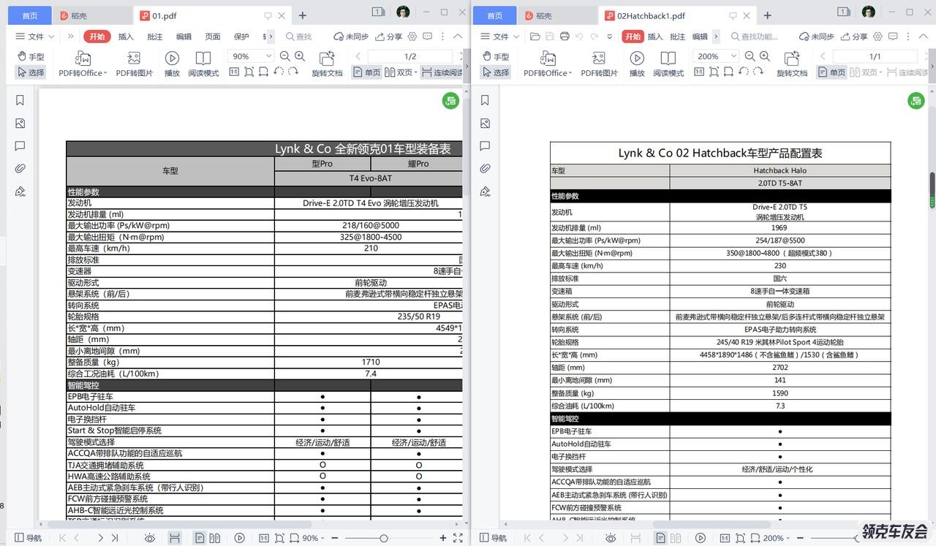The image size is (936, 546).
Task: Open 插入 ribbon tab in 01.pdf window
Action: (126, 37)
